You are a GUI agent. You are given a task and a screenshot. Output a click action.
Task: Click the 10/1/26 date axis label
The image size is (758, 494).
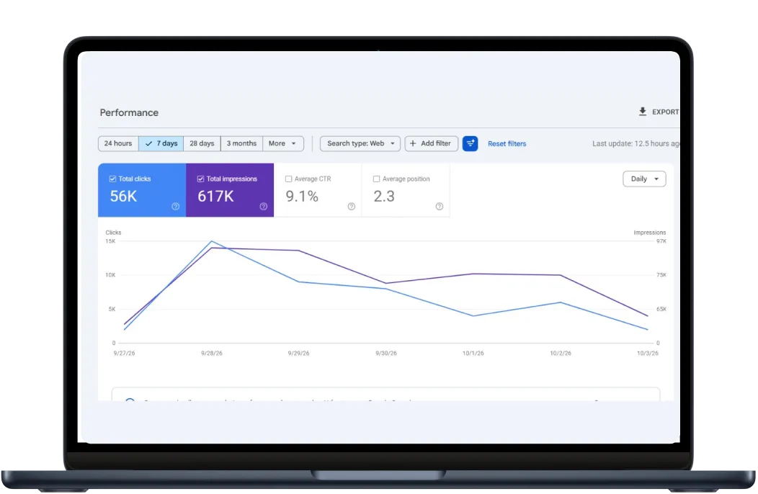473,354
